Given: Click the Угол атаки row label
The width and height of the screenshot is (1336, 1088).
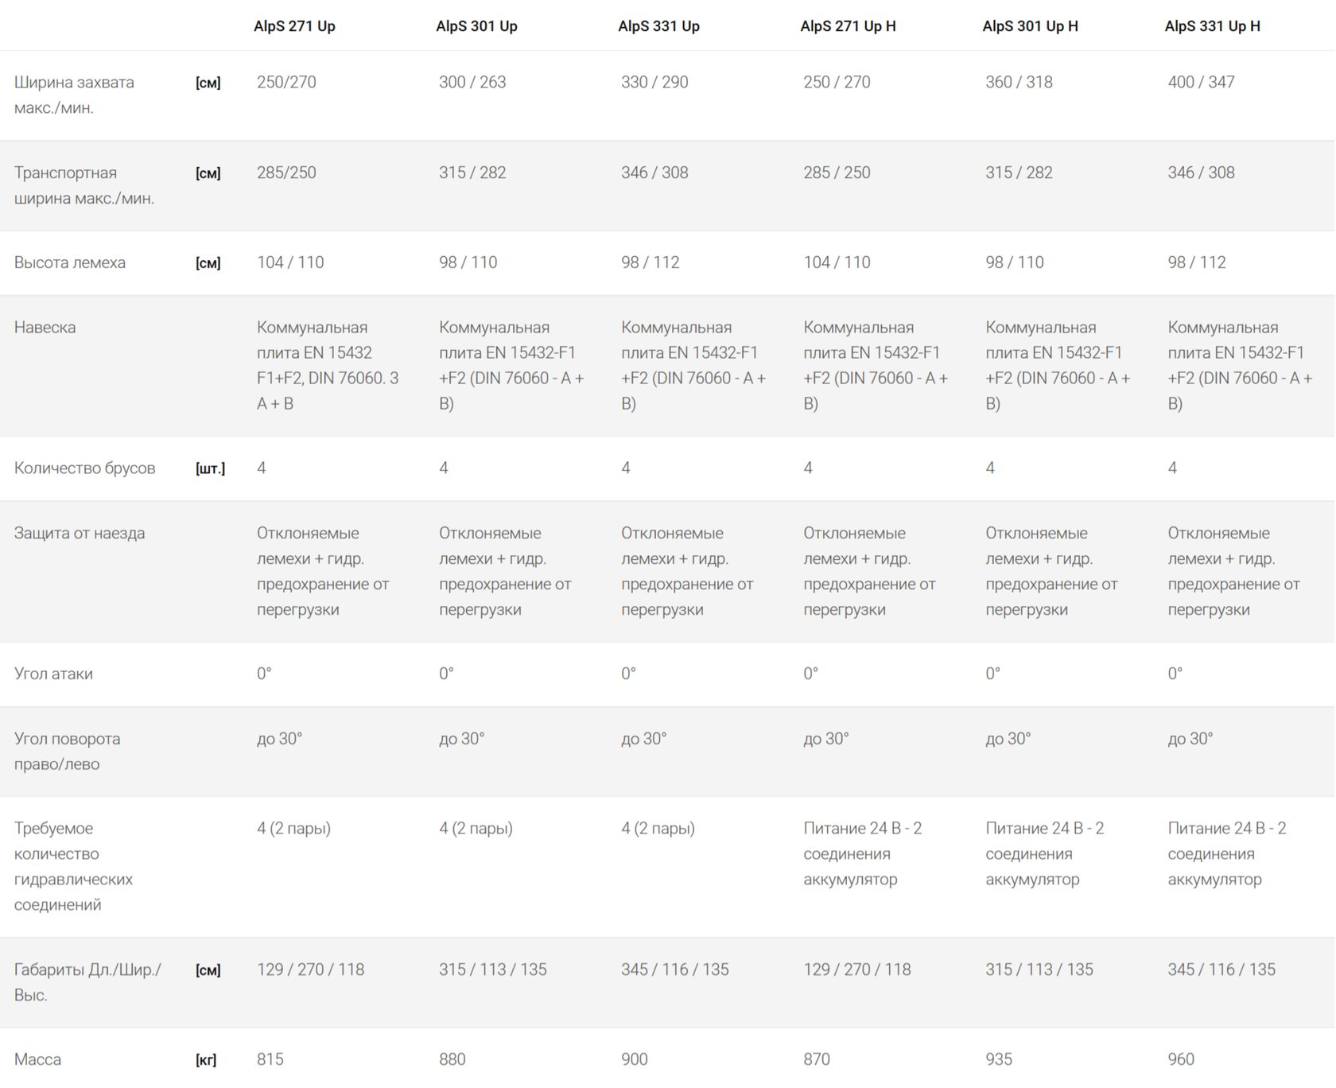Looking at the screenshot, I should (53, 674).
